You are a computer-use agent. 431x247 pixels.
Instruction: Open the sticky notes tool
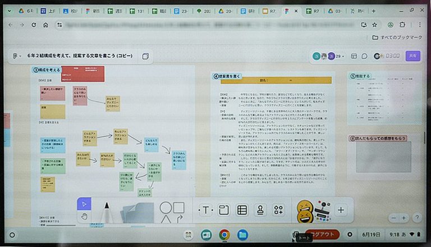(x=138, y=213)
